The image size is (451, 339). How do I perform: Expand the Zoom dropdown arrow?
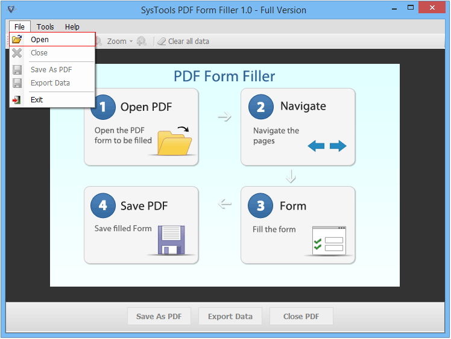click(x=131, y=42)
